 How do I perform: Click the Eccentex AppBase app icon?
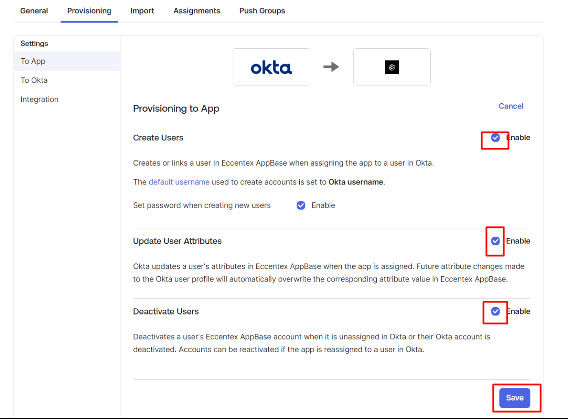[x=392, y=67]
